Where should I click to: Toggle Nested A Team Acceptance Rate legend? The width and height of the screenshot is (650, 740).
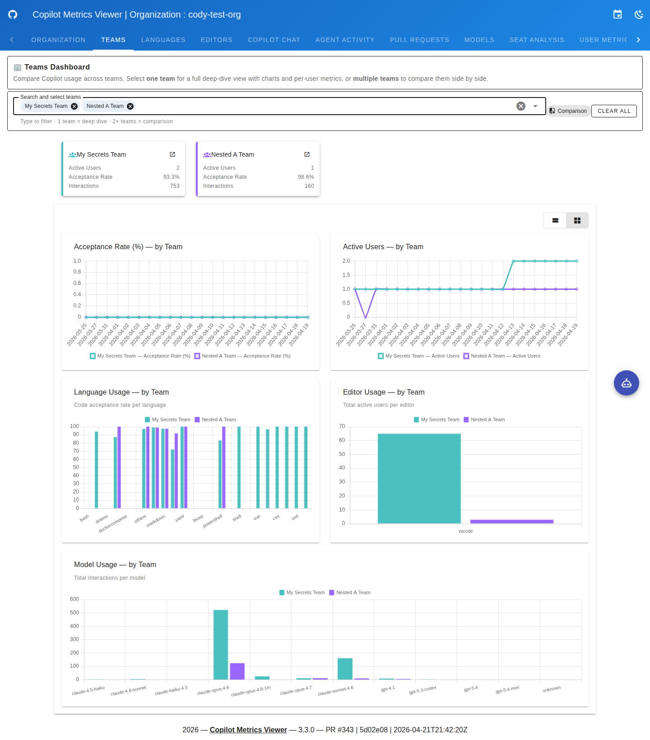[x=242, y=356]
